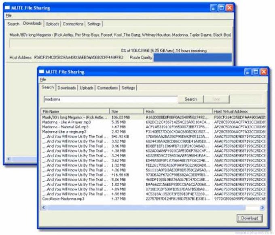This screenshot has height=235, width=275.
Task: Select the 1.32 MiB Trail of Dead result
Action: [x=153, y=165]
